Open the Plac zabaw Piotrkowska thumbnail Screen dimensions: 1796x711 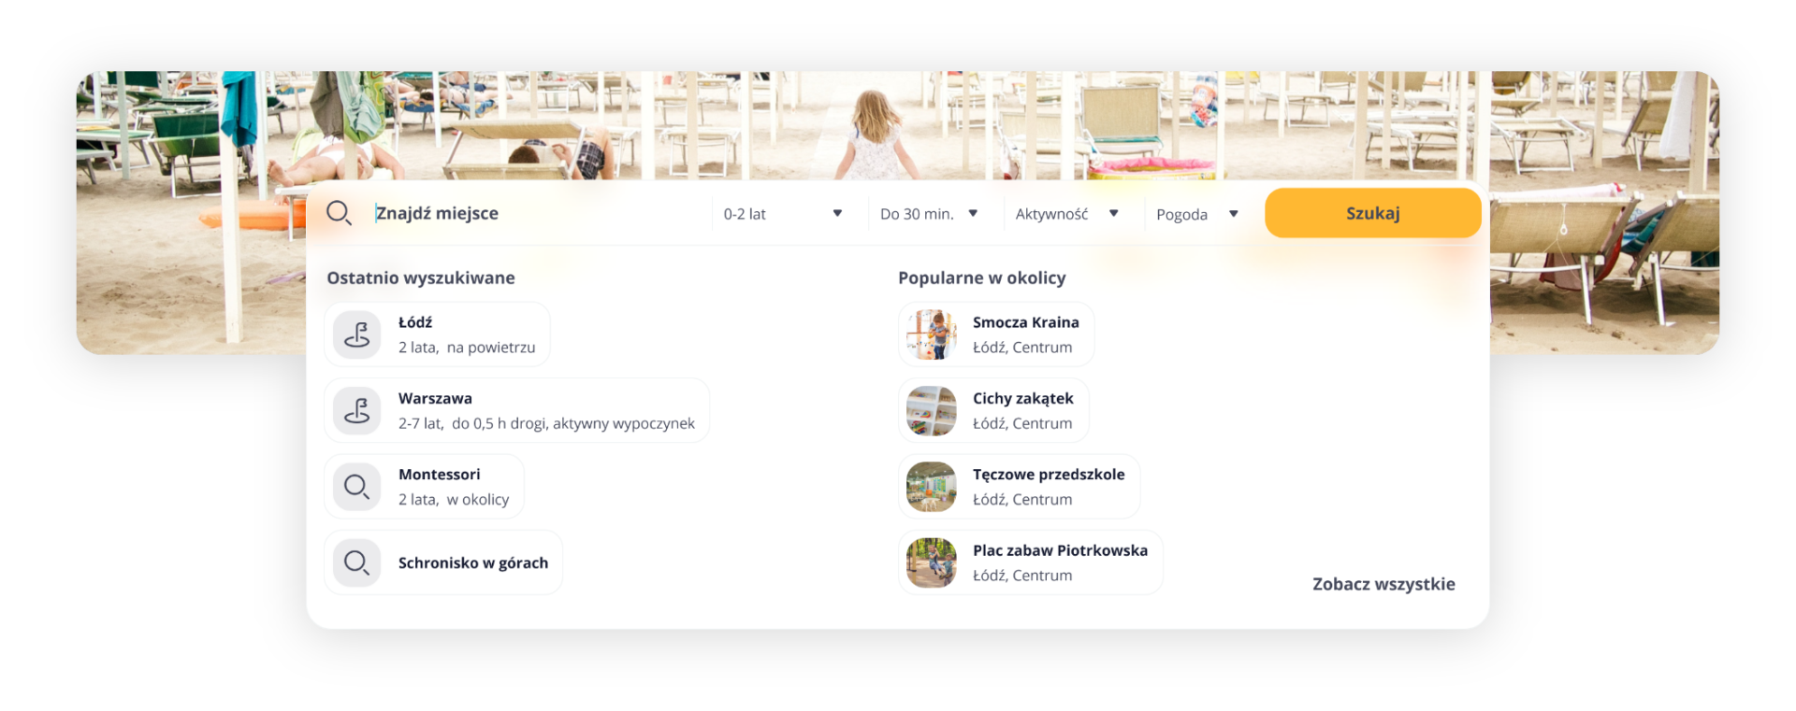click(x=932, y=562)
